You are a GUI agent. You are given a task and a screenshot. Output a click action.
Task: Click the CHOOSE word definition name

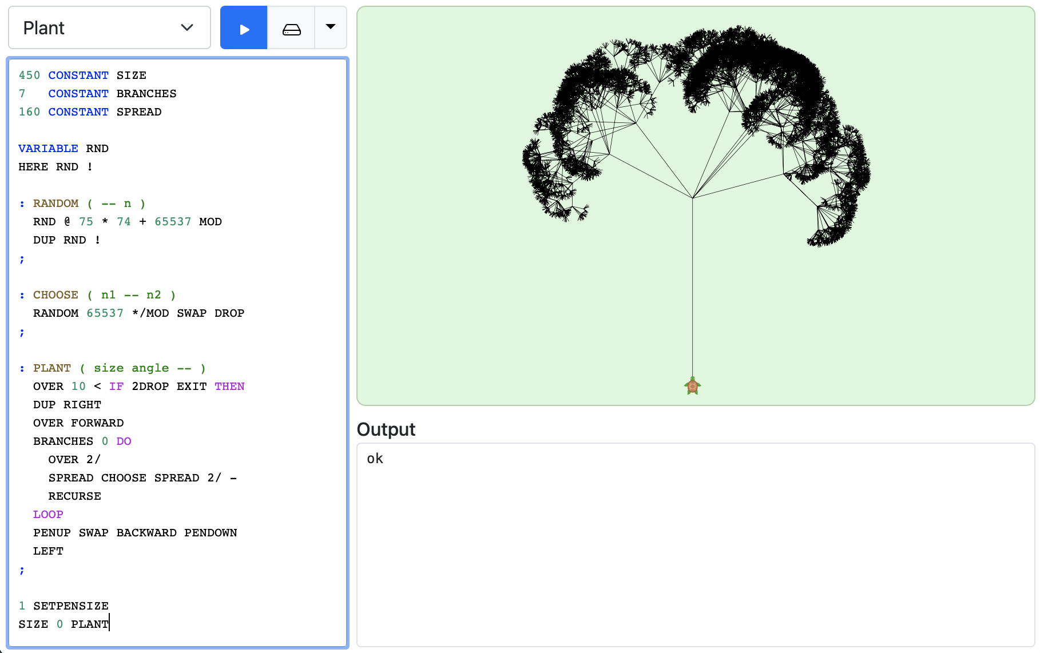55,295
